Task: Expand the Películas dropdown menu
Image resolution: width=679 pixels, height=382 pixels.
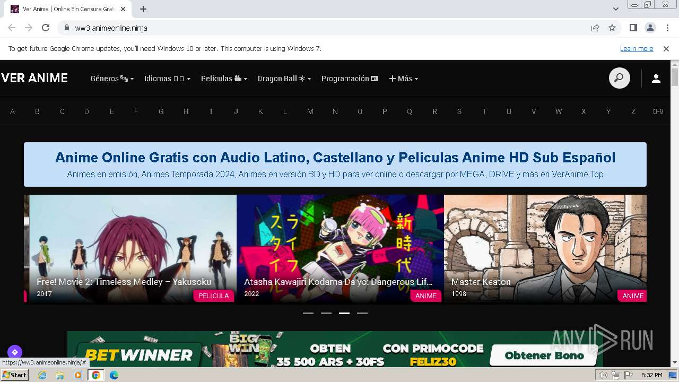Action: pos(224,79)
